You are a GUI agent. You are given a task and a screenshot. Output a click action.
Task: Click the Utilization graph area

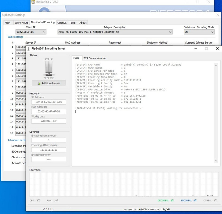[x=124, y=184]
